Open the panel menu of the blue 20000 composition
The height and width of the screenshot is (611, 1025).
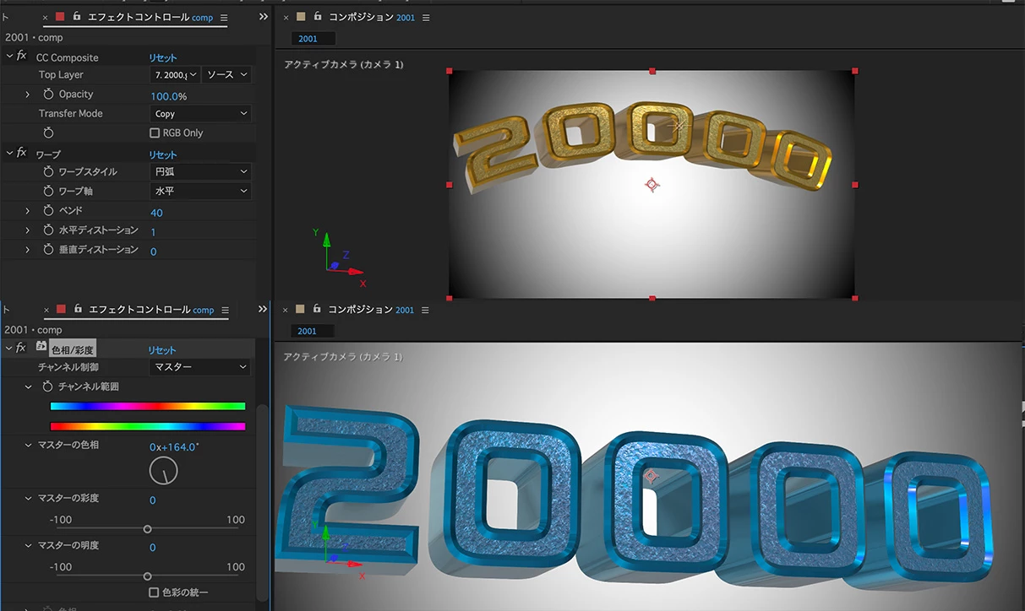tap(425, 310)
